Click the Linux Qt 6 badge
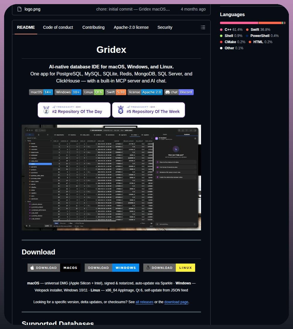The image size is (293, 329). 93,92
